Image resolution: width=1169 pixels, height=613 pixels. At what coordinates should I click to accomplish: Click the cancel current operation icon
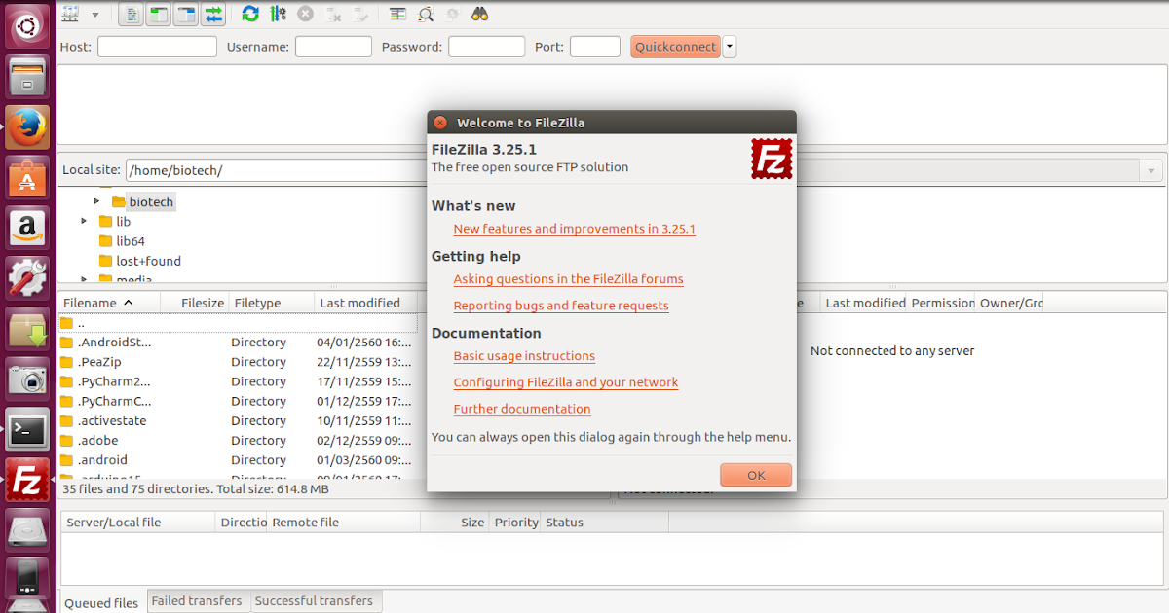coord(305,14)
